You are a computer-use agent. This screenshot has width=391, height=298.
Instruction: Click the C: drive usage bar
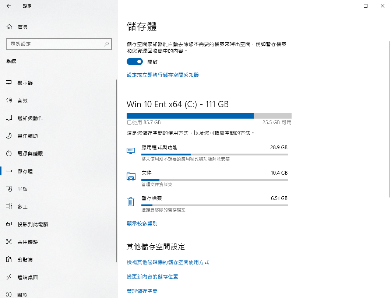coord(209,116)
